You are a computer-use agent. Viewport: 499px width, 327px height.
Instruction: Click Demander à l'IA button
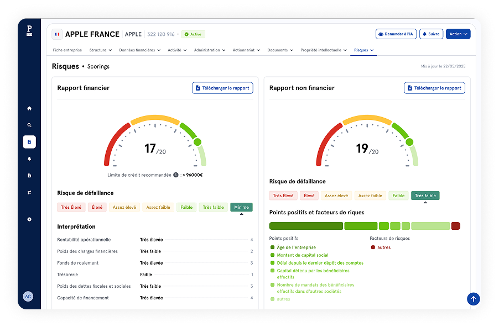coord(396,34)
